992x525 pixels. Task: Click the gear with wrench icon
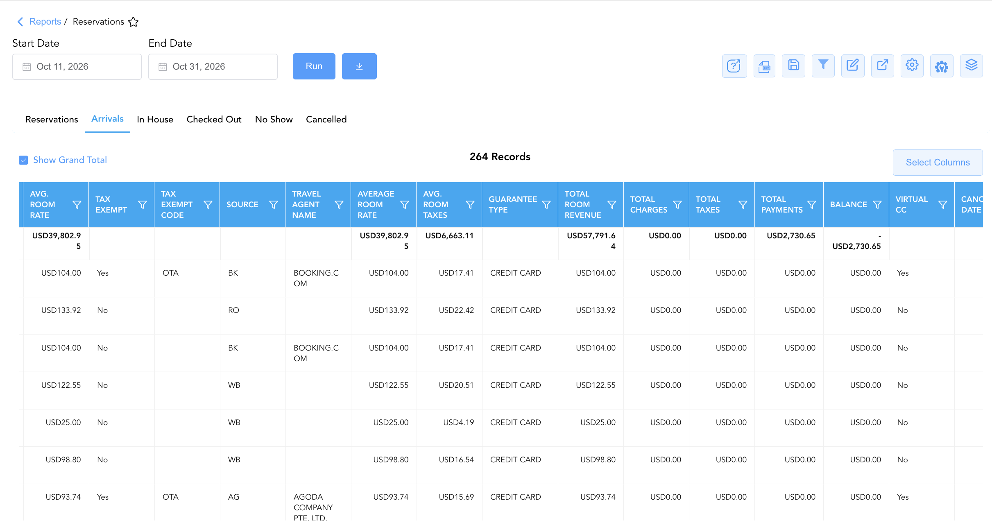[x=942, y=66]
